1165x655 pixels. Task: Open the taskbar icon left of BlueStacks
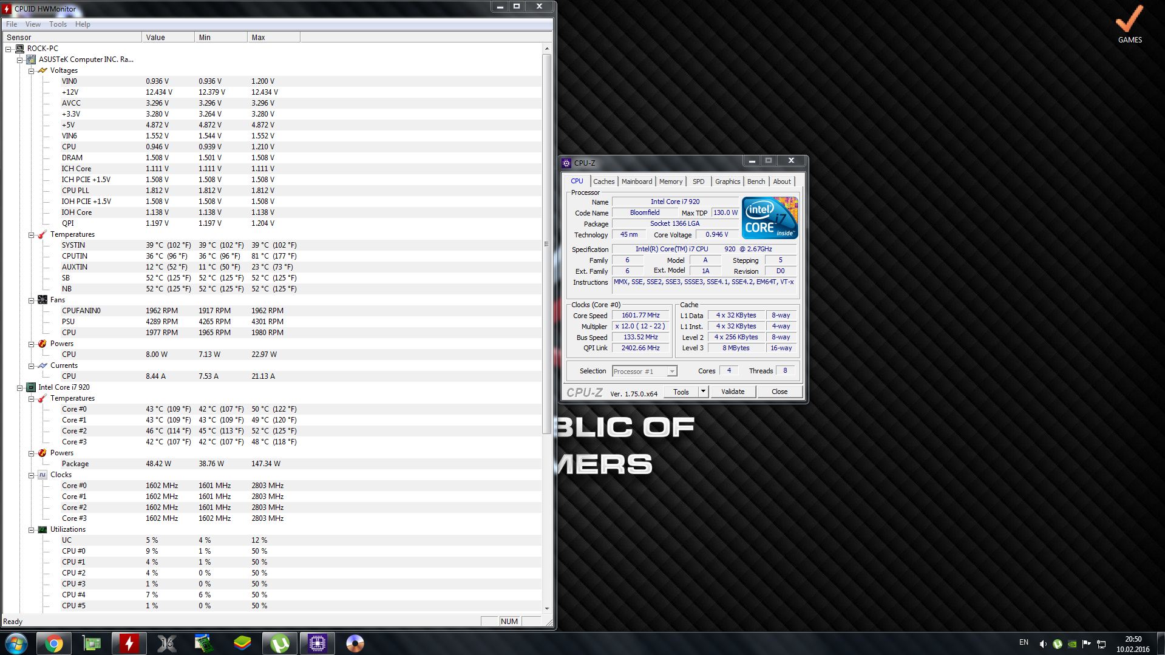[204, 643]
